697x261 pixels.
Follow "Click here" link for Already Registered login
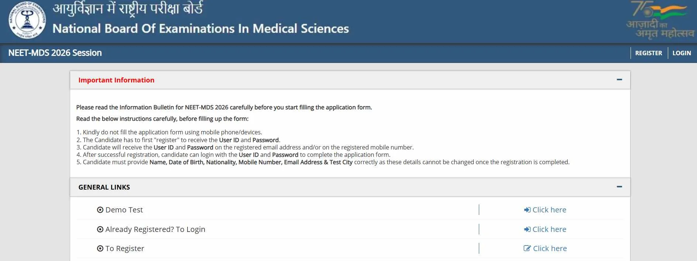click(x=549, y=229)
